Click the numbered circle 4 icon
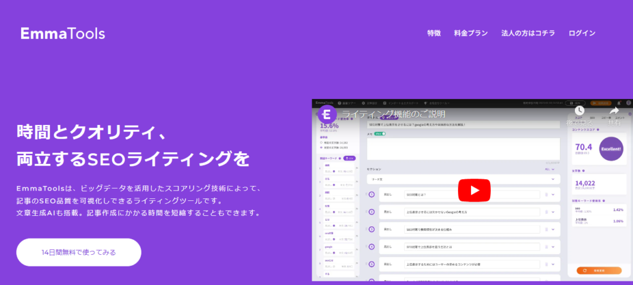 click(372, 247)
